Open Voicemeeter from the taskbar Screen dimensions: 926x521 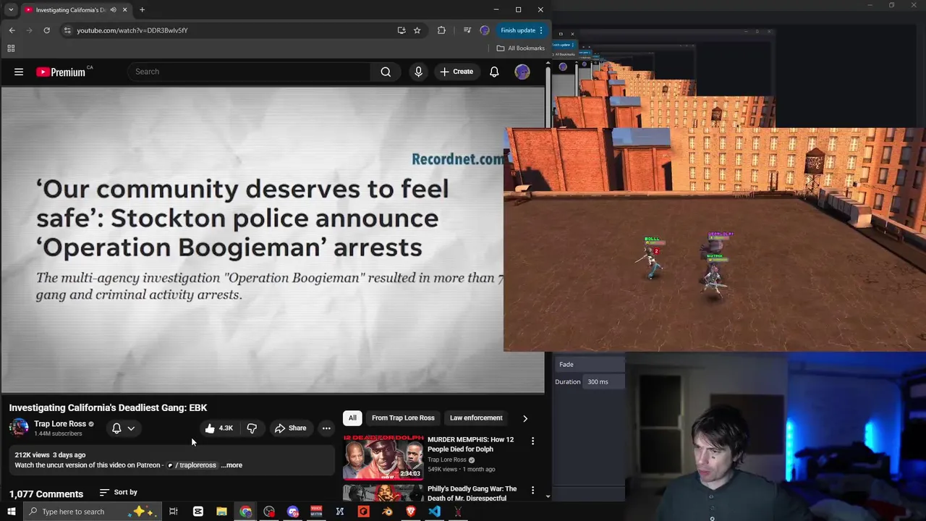coord(316,512)
